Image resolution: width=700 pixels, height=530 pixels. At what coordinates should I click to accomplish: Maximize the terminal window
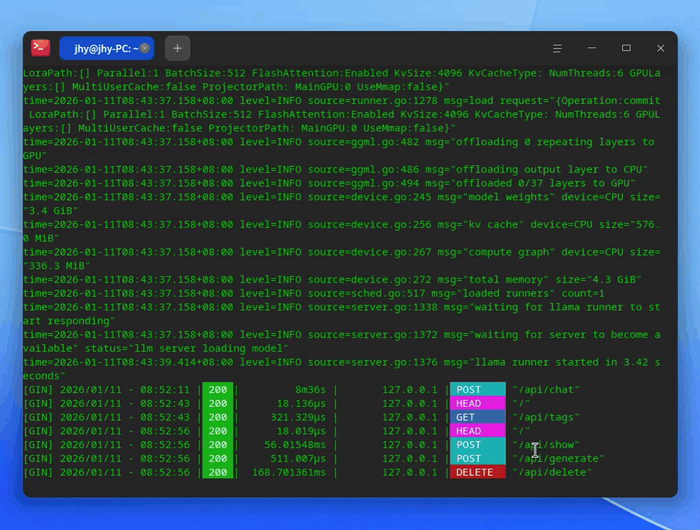pos(626,48)
